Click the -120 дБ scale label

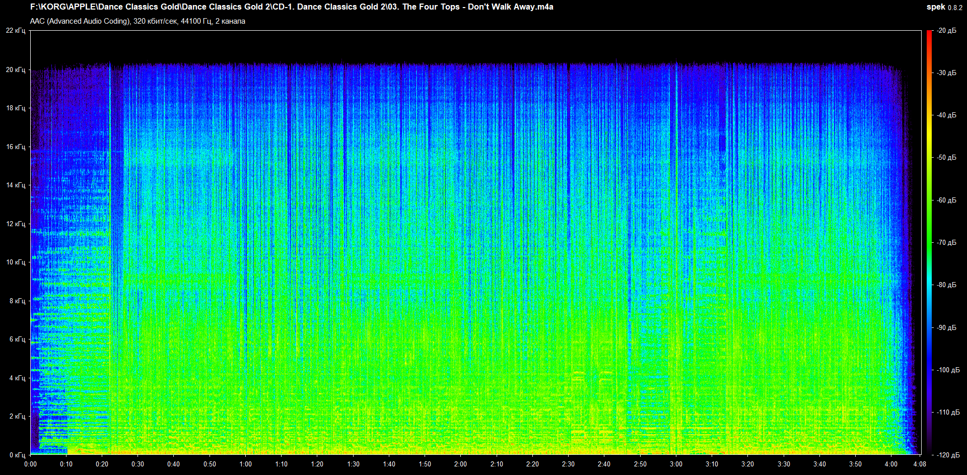pos(948,455)
